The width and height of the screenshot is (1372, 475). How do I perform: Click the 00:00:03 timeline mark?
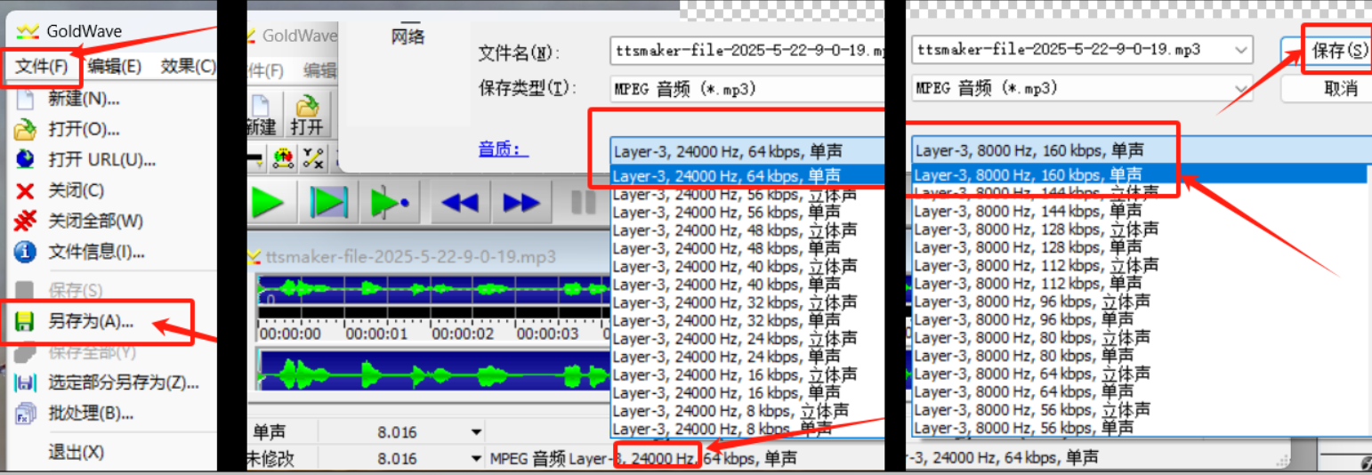pos(548,334)
